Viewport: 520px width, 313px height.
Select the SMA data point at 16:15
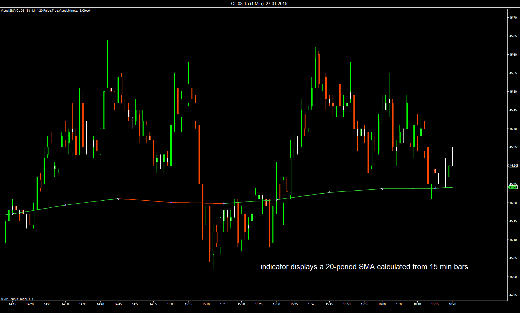(x=435, y=188)
